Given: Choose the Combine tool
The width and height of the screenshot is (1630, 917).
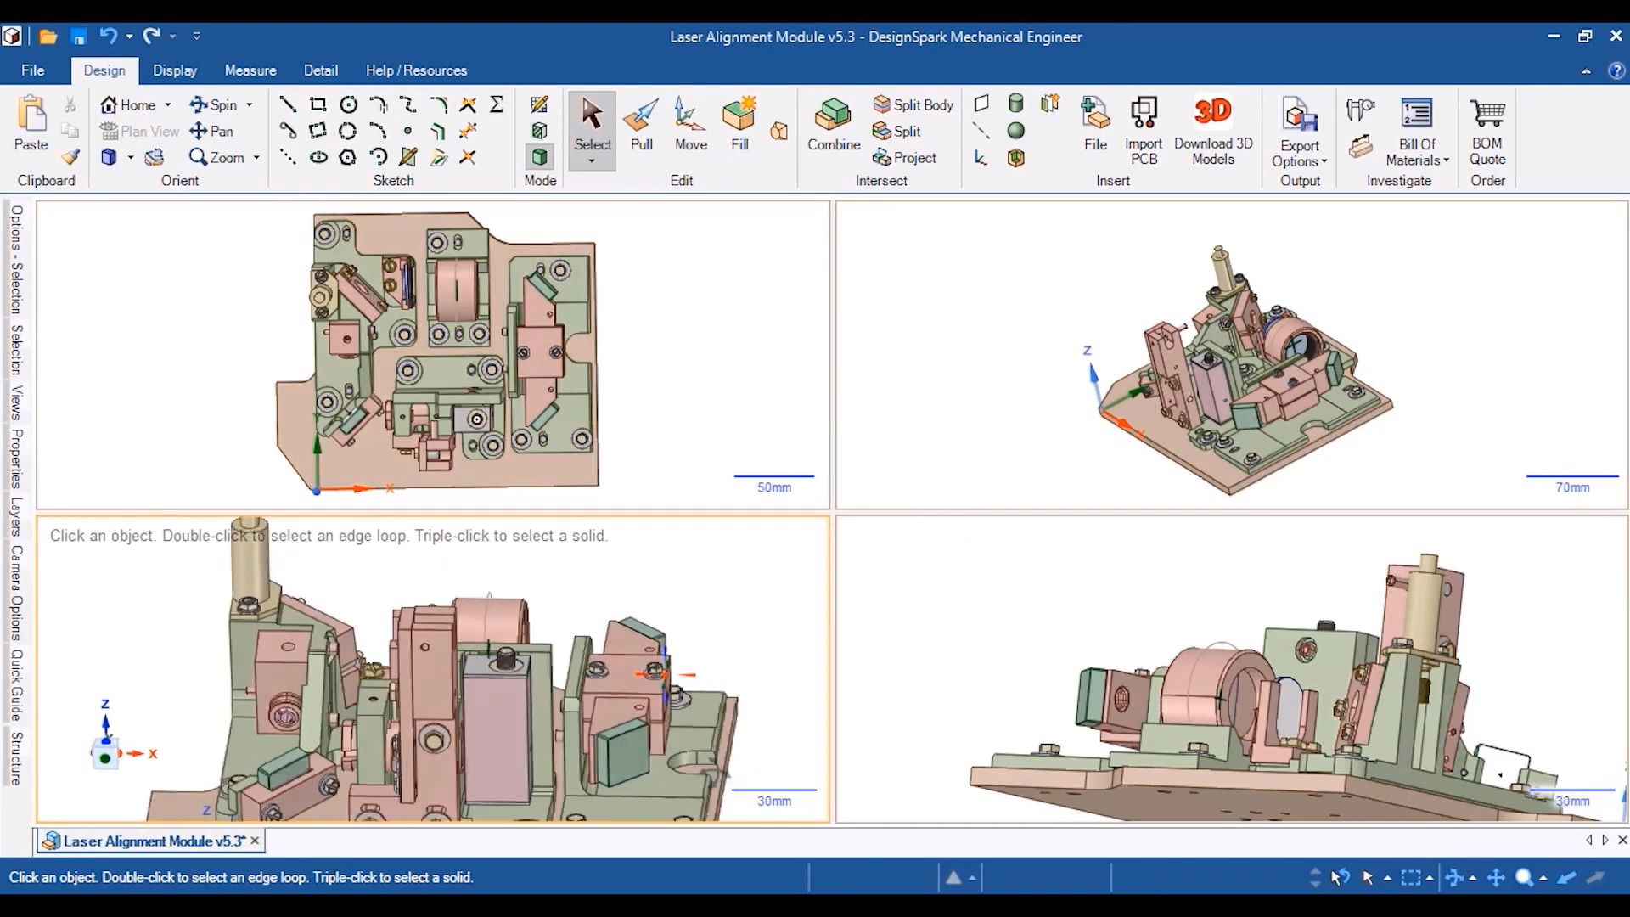Looking at the screenshot, I should 833,123.
